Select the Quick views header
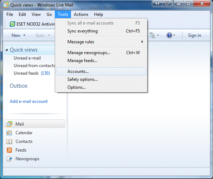The width and height of the screenshot is (213, 179). tap(30, 50)
